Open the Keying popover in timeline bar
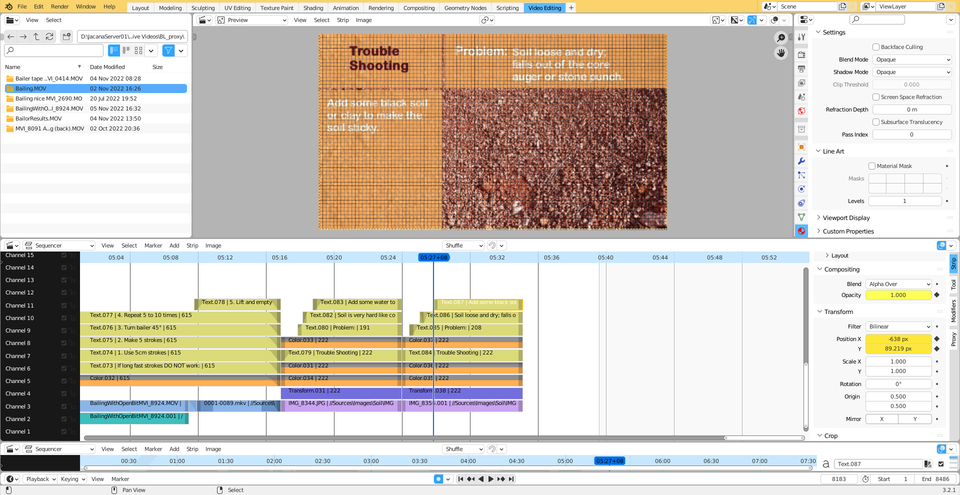 tap(72, 479)
